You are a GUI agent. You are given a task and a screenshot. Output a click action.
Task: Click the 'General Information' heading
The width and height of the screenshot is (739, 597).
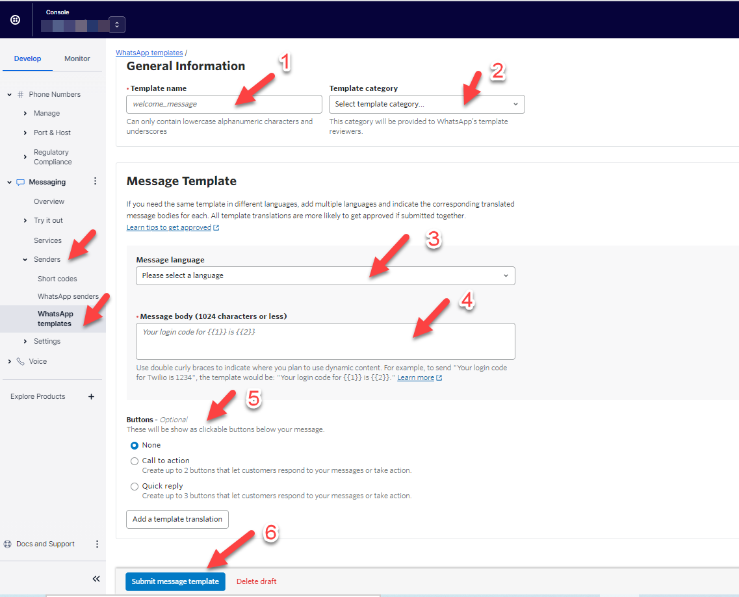pyautogui.click(x=186, y=66)
